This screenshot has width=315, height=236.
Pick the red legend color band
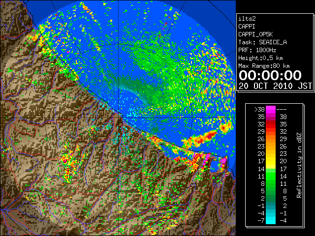(x=271, y=124)
